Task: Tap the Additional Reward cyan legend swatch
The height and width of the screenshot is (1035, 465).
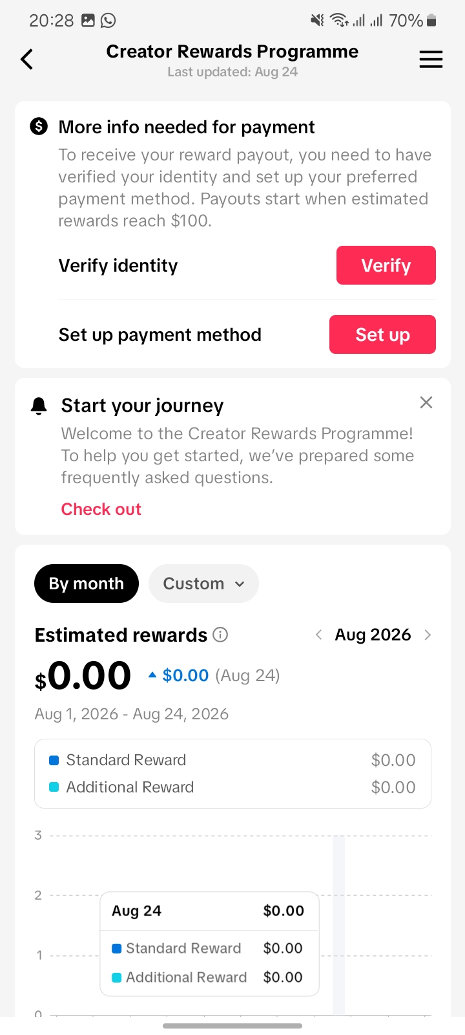Action: click(x=54, y=787)
